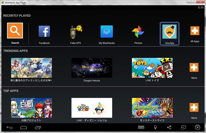
Task: Open the Dragon Heroes thumbnail
Action: click(x=92, y=68)
